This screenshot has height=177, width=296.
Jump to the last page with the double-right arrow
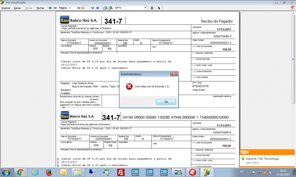click(98, 8)
